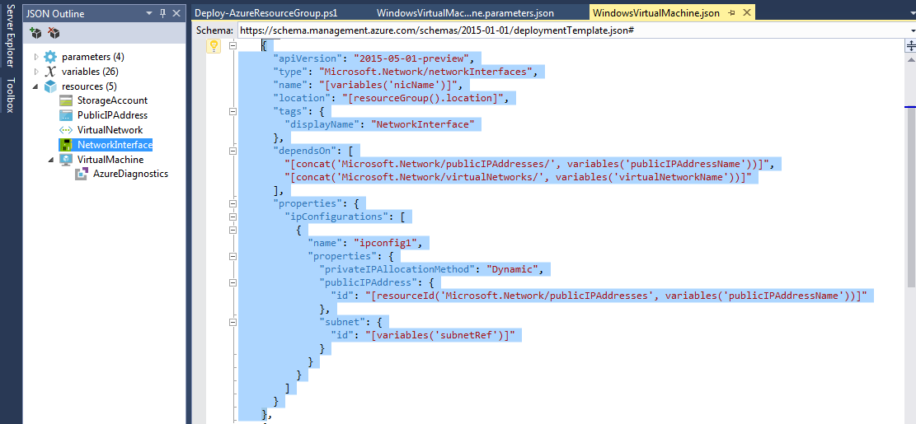
Task: Click the "Dynamic" allocation method value
Action: tap(513, 269)
